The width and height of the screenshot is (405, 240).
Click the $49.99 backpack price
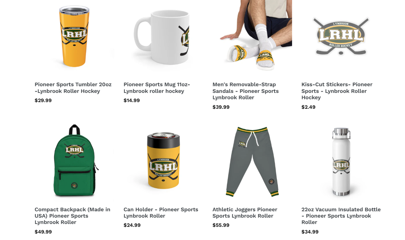coord(43,232)
